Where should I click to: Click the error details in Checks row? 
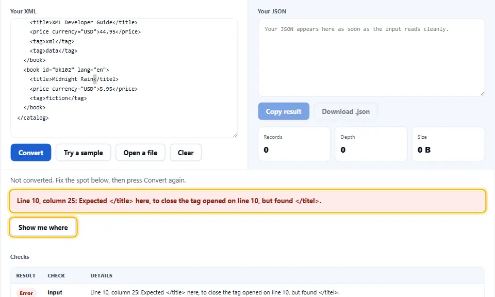[215, 292]
